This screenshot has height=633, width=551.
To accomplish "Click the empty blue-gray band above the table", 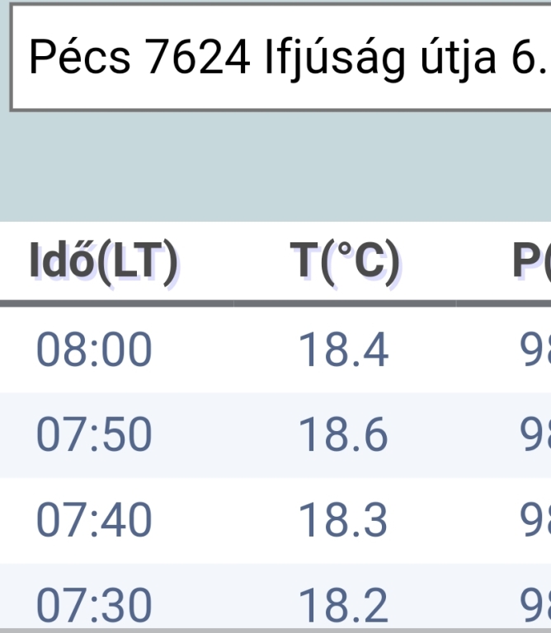I will [x=275, y=166].
